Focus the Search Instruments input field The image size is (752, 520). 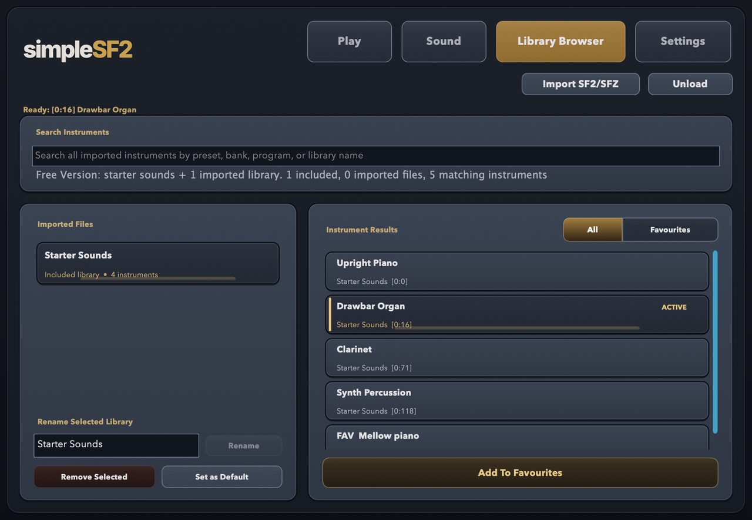(376, 156)
